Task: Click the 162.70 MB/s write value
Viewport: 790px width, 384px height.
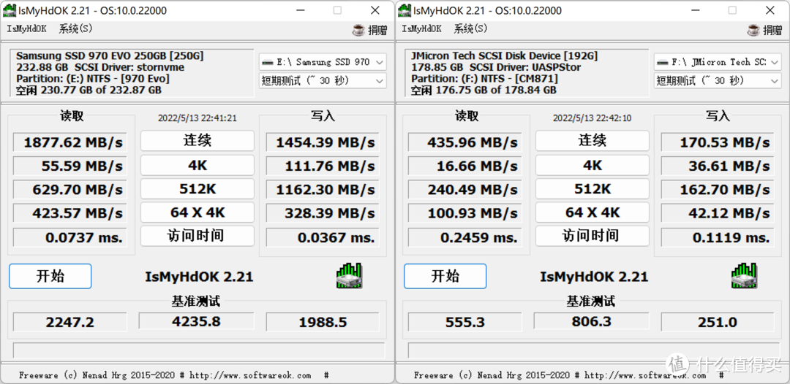Action: [x=718, y=190]
